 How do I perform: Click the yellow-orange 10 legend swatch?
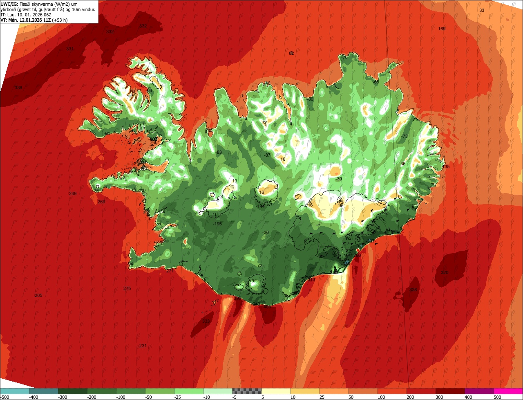pos(305,391)
